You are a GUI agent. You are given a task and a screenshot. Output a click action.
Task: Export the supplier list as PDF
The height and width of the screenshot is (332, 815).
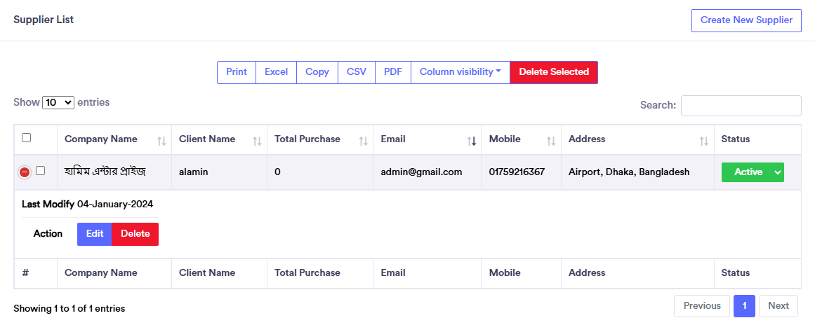click(393, 72)
